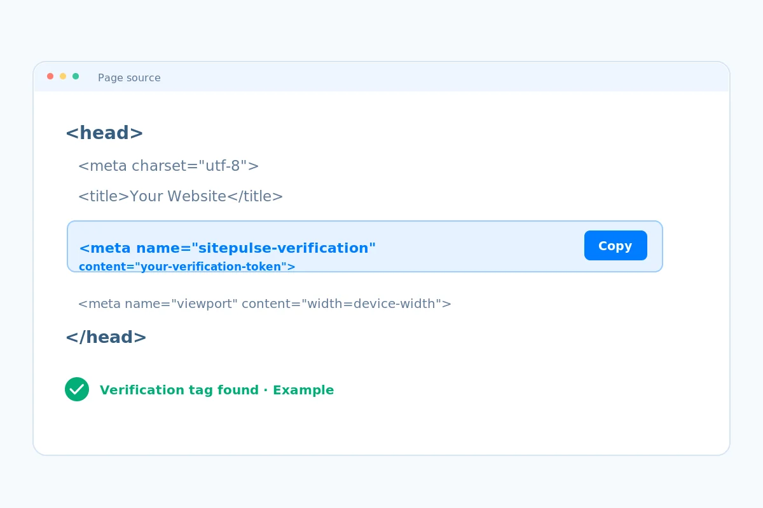
Task: Click the "Page source" title label
Action: 129,78
